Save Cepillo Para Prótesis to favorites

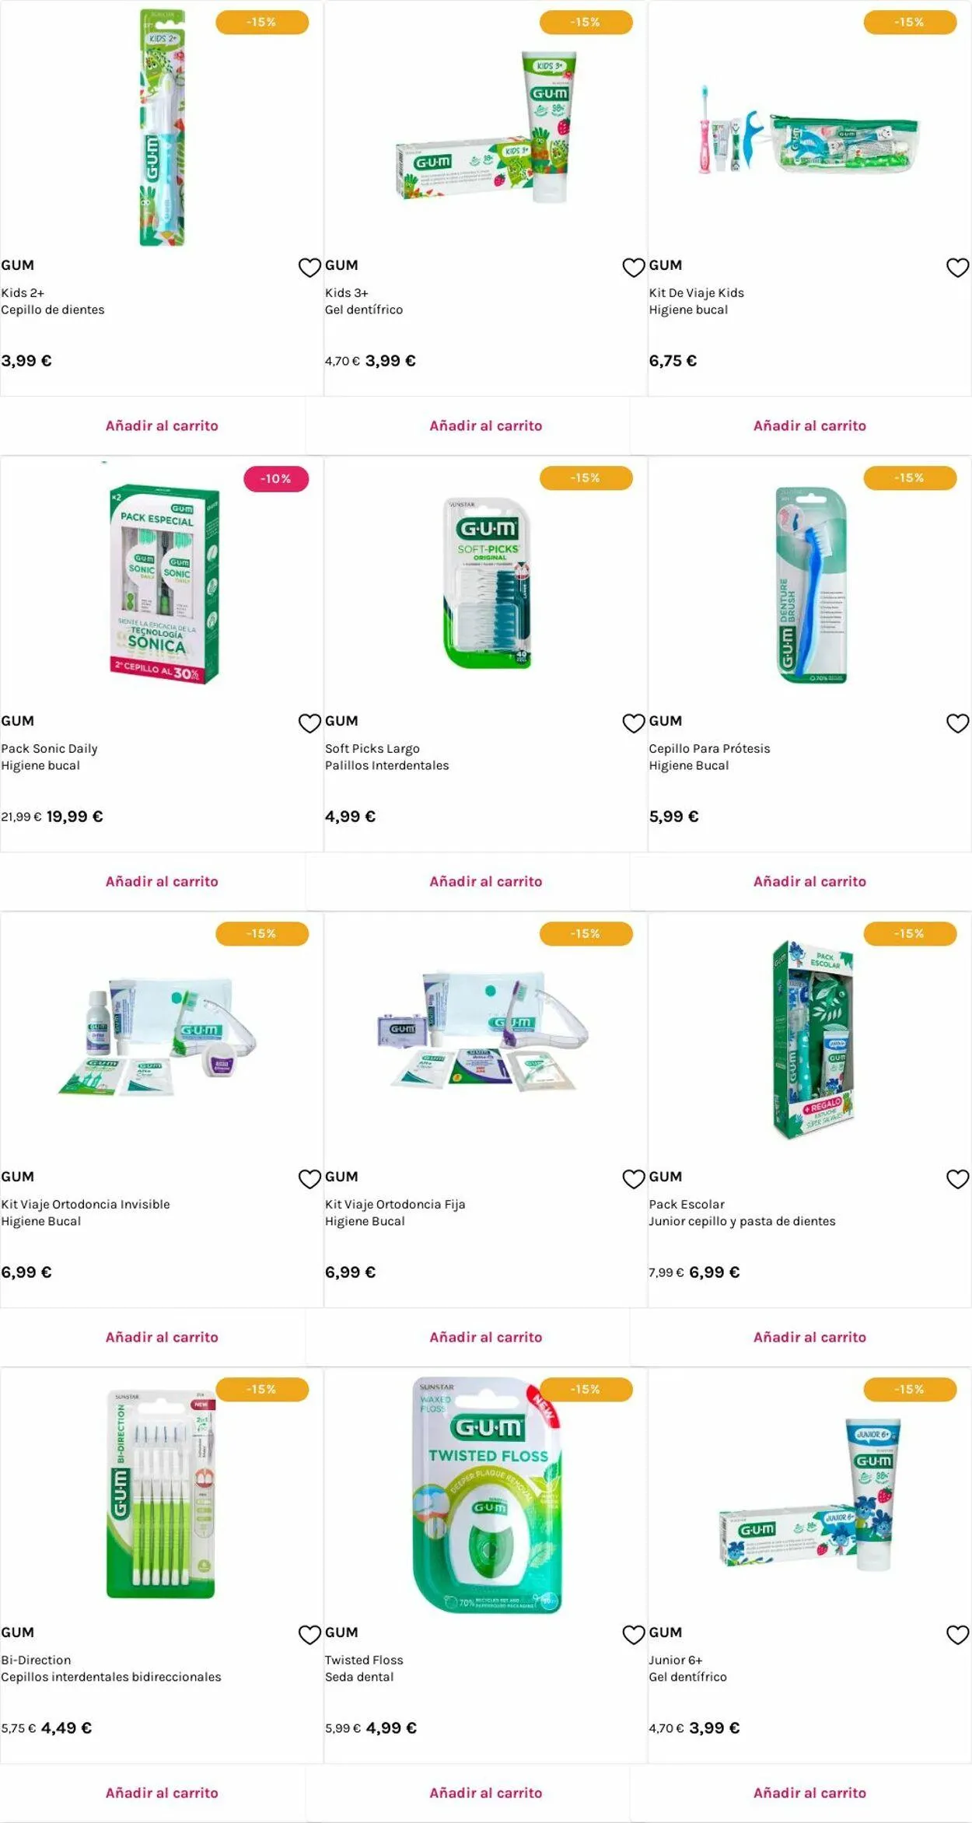[x=957, y=723]
